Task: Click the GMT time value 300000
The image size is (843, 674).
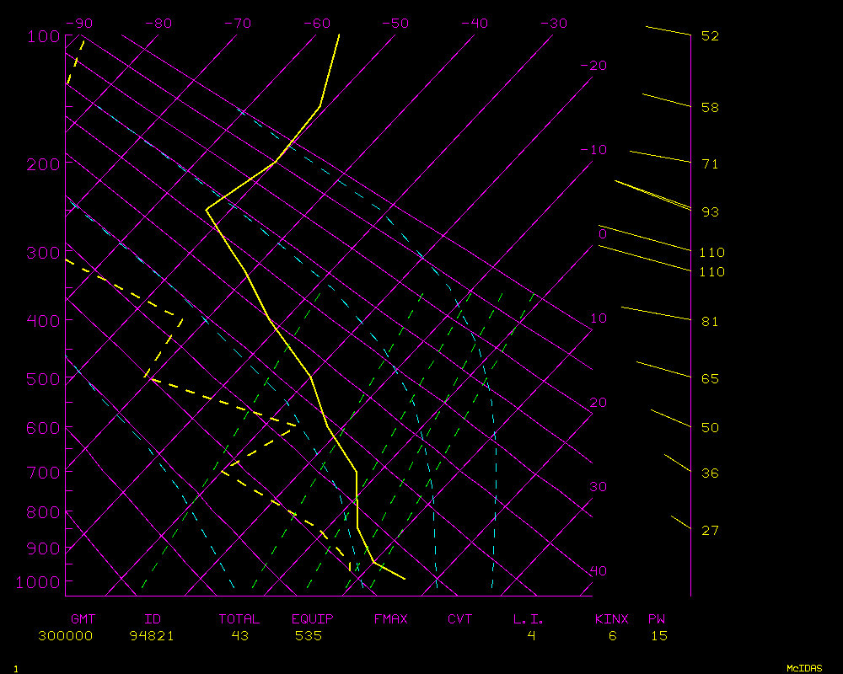Action: tap(65, 636)
